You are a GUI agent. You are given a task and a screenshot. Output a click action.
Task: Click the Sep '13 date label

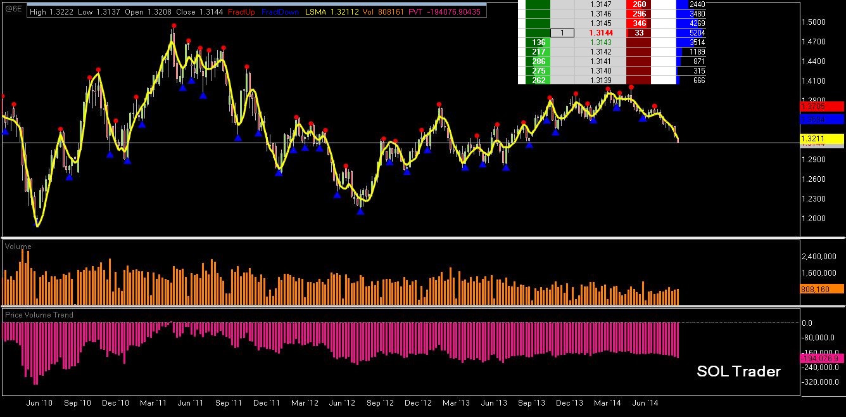pyautogui.click(x=531, y=403)
